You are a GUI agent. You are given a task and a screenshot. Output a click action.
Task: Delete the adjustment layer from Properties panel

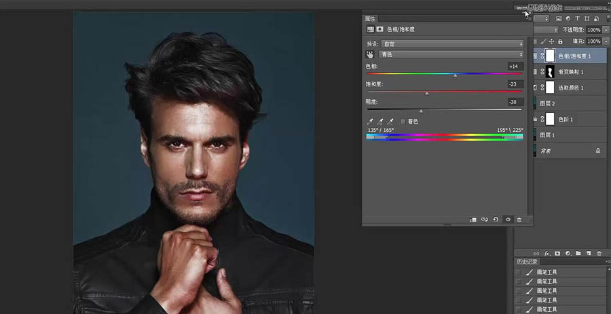point(519,220)
